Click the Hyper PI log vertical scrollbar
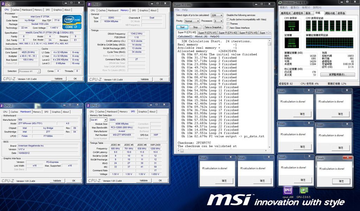 270,94
